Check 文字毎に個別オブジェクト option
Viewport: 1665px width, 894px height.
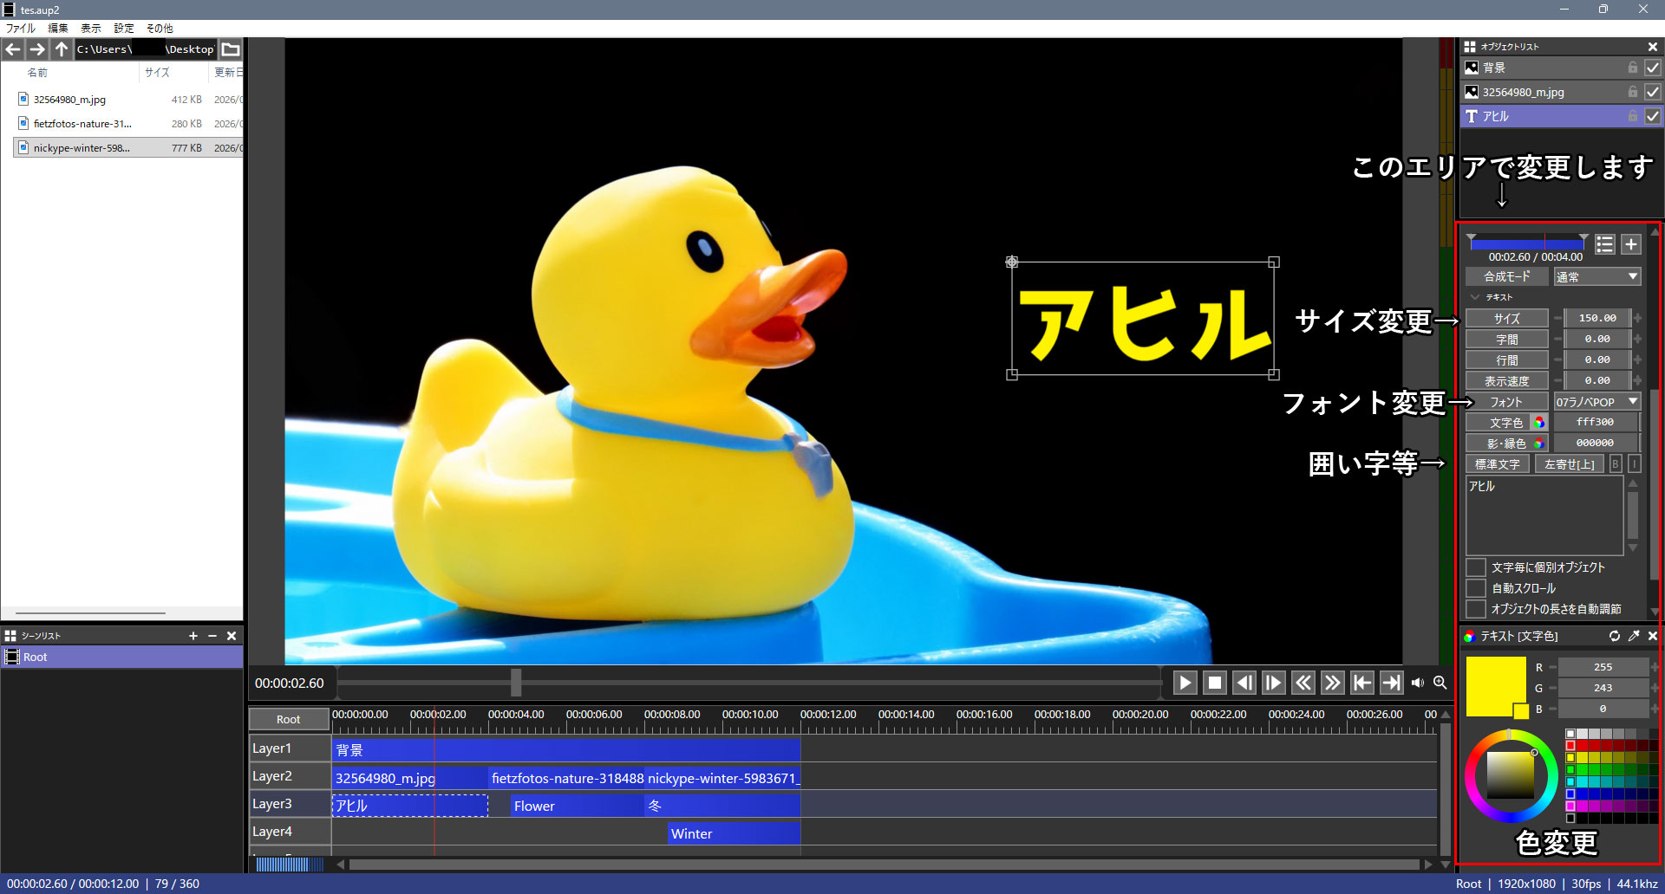1476,567
